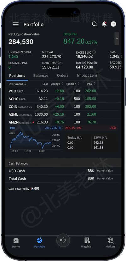Tap the center trade arrows button
Screen dimensions: 126x261
(x=63, y=240)
